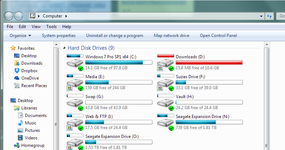Select Media (E:) drive icon
The image size is (285, 150).
tap(75, 82)
